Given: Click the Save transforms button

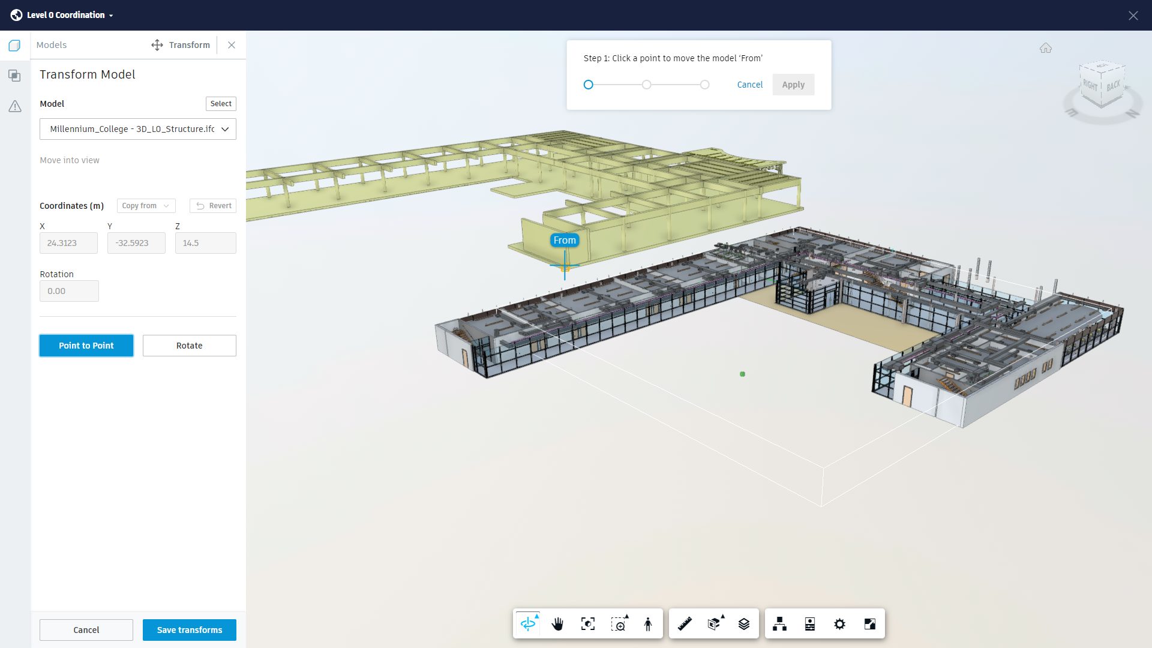Looking at the screenshot, I should point(189,630).
